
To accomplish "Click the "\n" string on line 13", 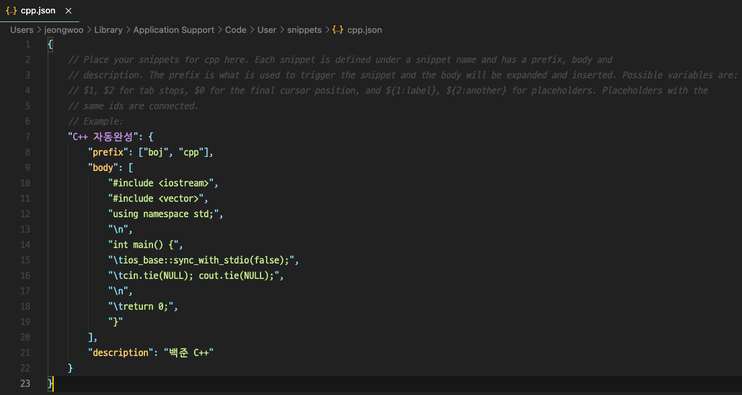I will point(118,229).
